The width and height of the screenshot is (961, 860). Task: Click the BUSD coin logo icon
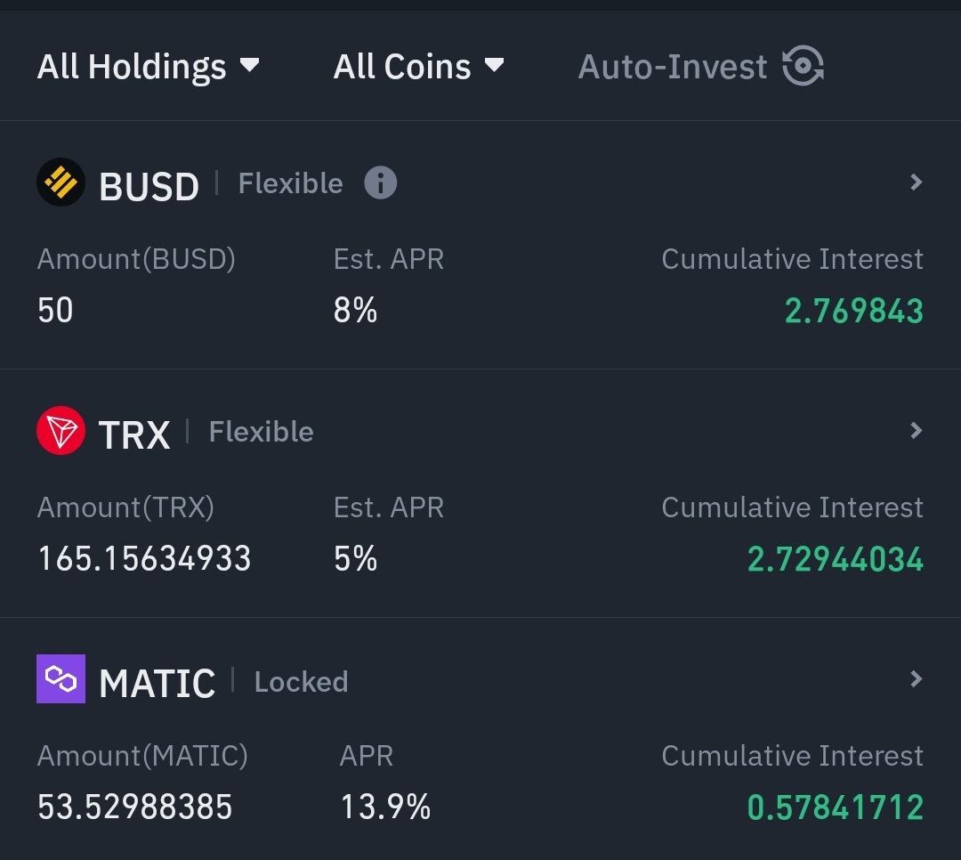61,183
